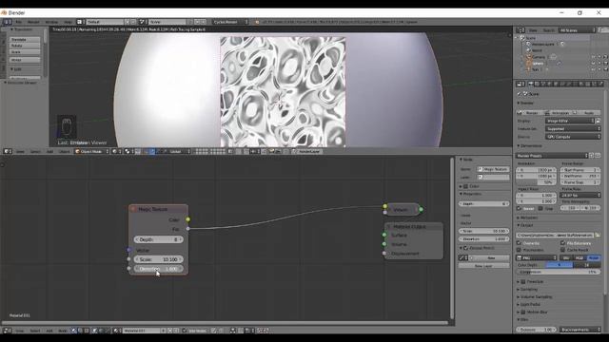This screenshot has height=342, width=609.
Task: Open the File menu
Action: coord(18,22)
